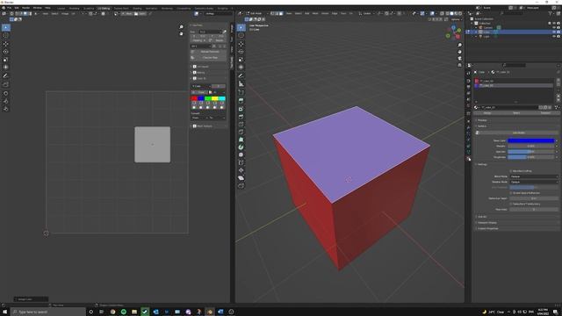Click the Roughness slider
The height and width of the screenshot is (316, 562).
tap(530, 157)
